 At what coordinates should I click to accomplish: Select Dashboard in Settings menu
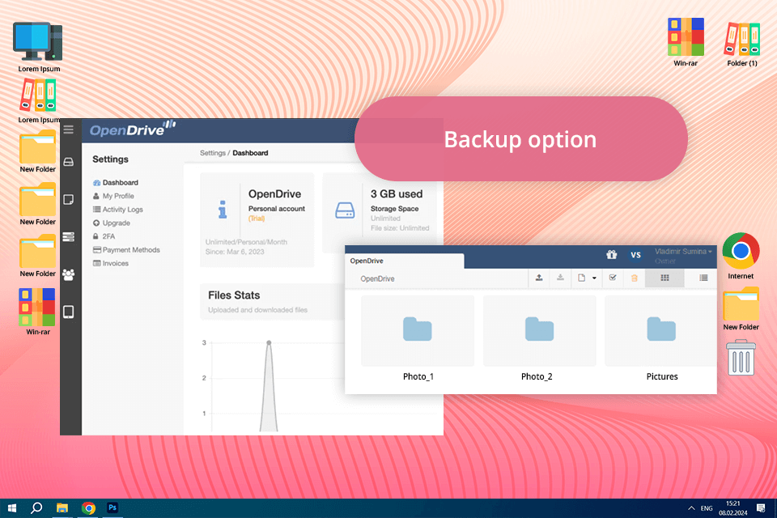116,182
